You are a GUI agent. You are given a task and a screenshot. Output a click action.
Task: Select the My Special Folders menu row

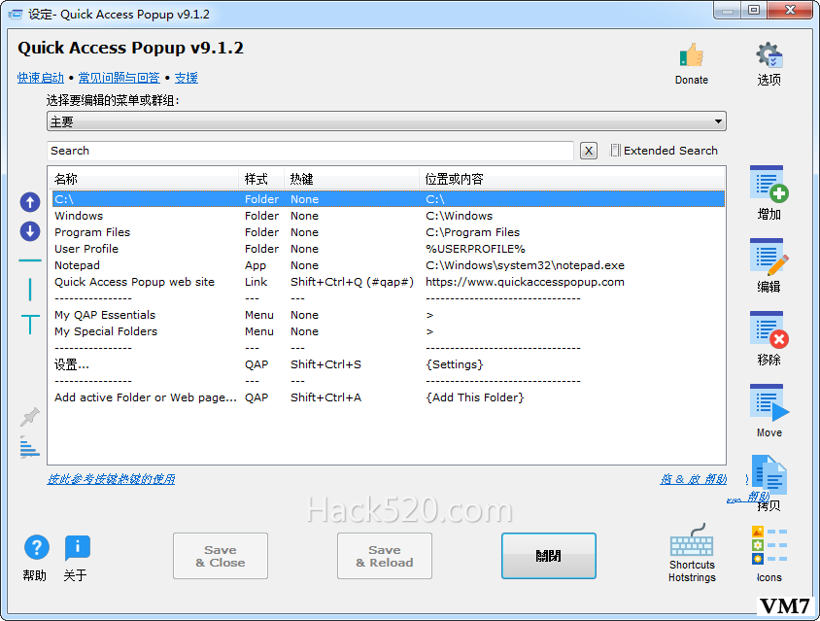coord(388,331)
